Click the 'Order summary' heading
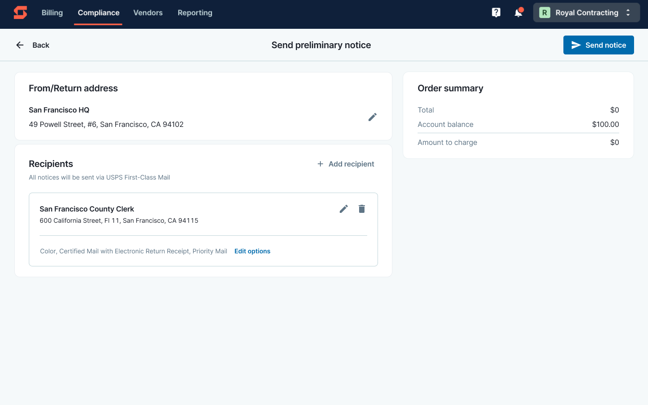The image size is (648, 405). coord(450,88)
